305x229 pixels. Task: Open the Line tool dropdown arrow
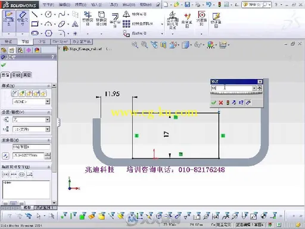tap(41, 14)
